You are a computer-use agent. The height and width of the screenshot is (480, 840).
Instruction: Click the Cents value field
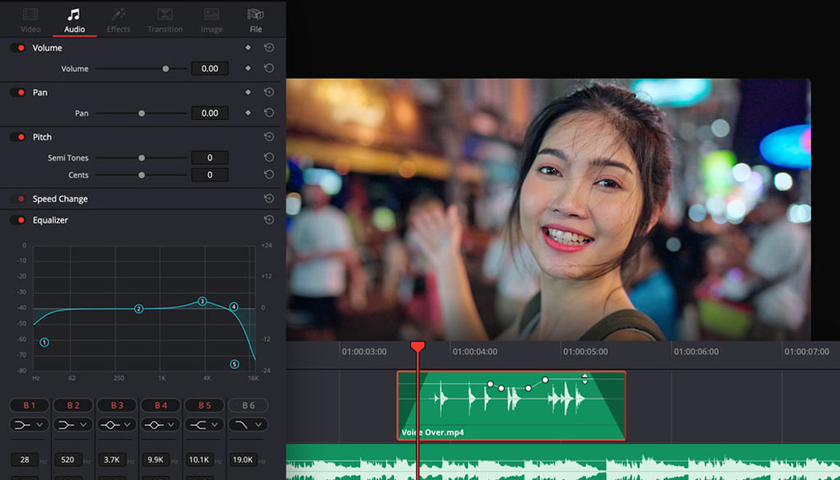tap(210, 175)
